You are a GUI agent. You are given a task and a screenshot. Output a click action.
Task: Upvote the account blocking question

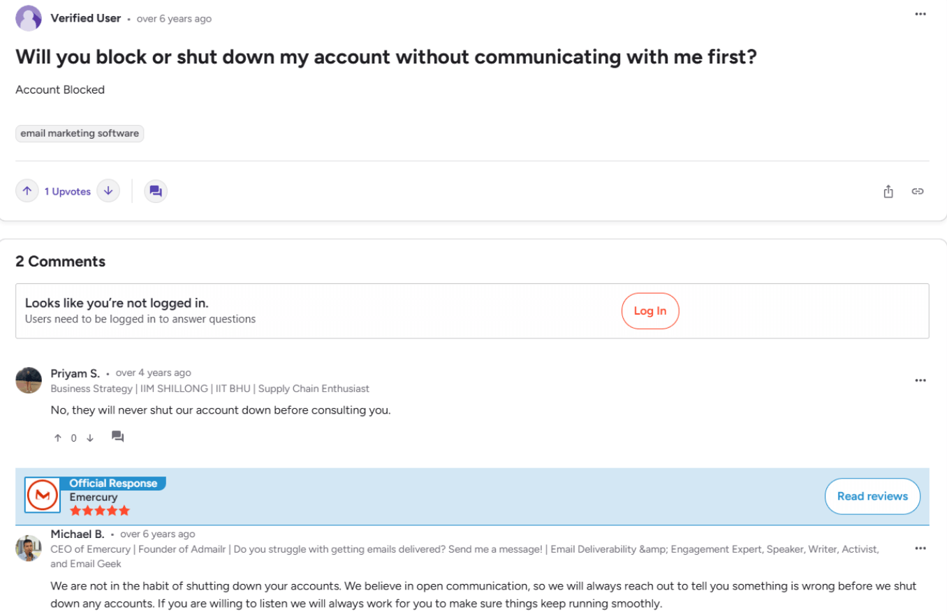(x=27, y=191)
